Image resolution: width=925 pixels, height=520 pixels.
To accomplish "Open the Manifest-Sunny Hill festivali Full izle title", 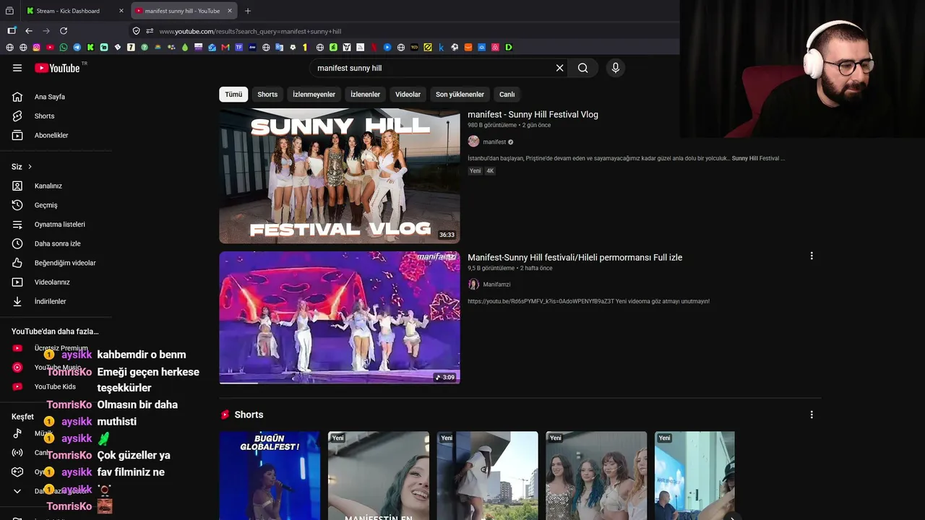I will (x=575, y=257).
